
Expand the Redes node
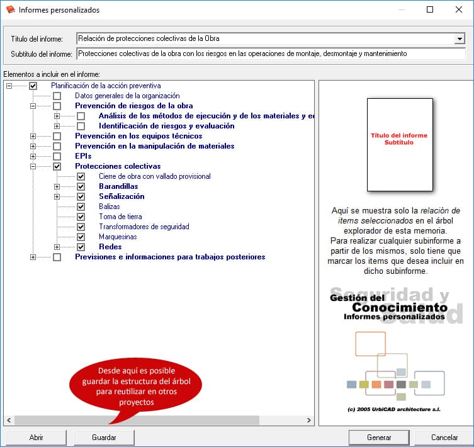tap(57, 247)
